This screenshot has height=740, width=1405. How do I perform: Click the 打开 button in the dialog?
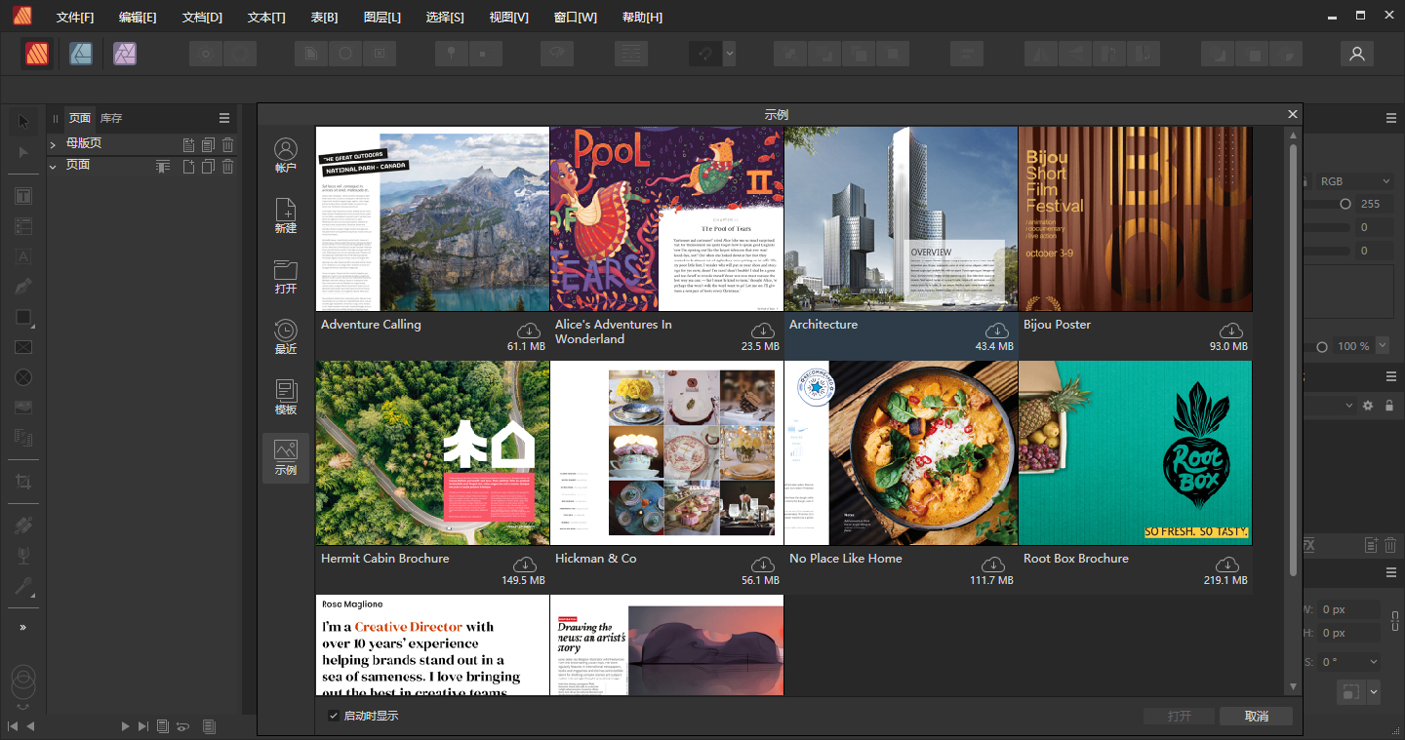(x=1179, y=715)
